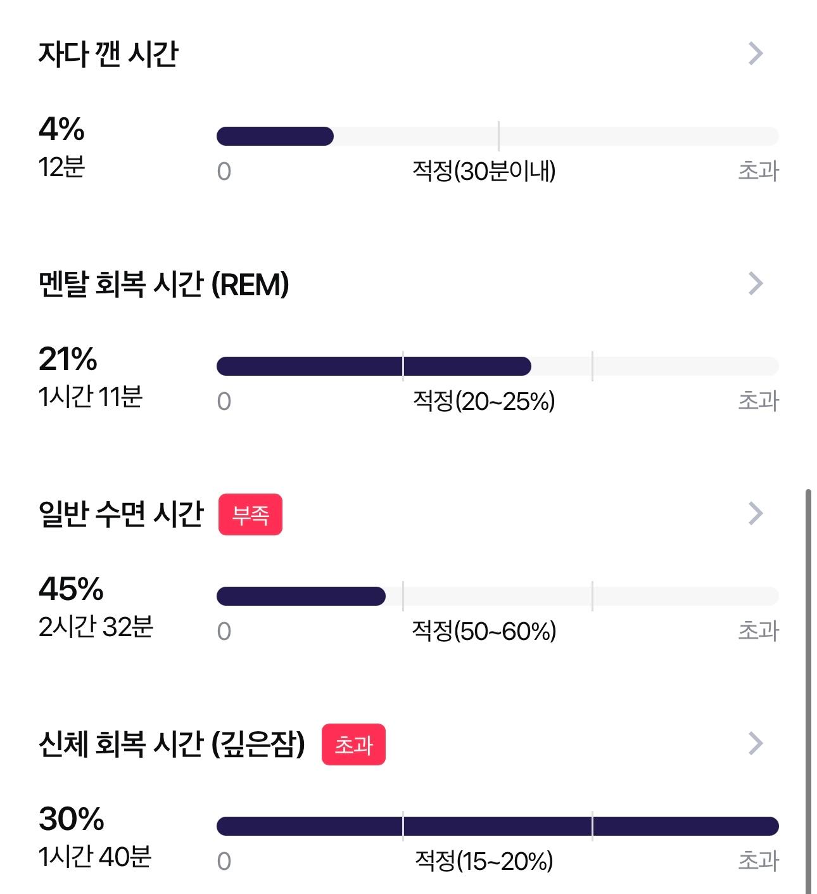Select the 일반 수면 시간 heading
Screen dimensions: 817x894
click(121, 514)
